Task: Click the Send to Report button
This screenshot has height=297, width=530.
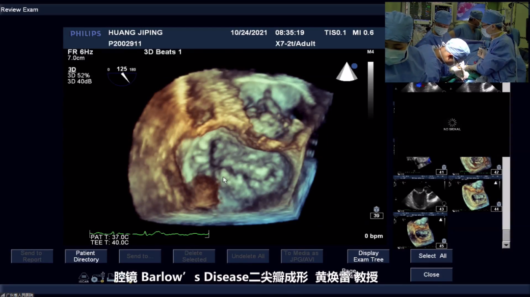Action: 32,256
